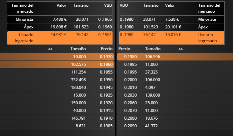This screenshot has height=136, width=233.
Task: Click the orange Usuario ingresado row worth 15.076 €
Action: pyautogui.click(x=172, y=37)
